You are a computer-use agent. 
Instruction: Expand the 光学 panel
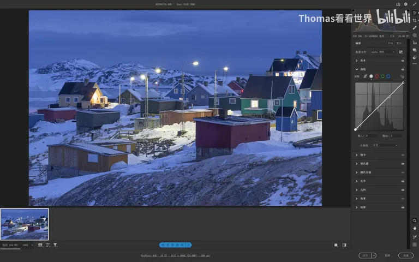coord(357,181)
